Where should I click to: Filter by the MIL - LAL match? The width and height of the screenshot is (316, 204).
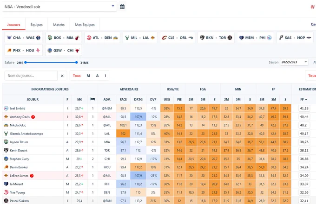(x=140, y=38)
